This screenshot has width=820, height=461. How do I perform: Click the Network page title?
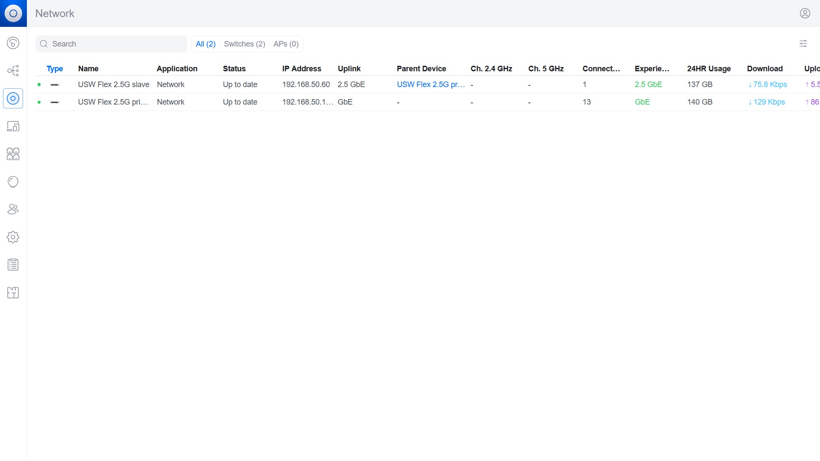click(55, 13)
